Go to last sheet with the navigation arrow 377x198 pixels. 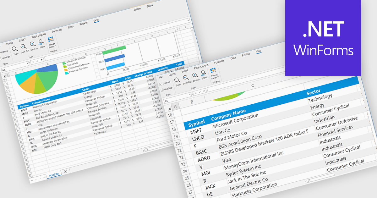[x=44, y=177]
